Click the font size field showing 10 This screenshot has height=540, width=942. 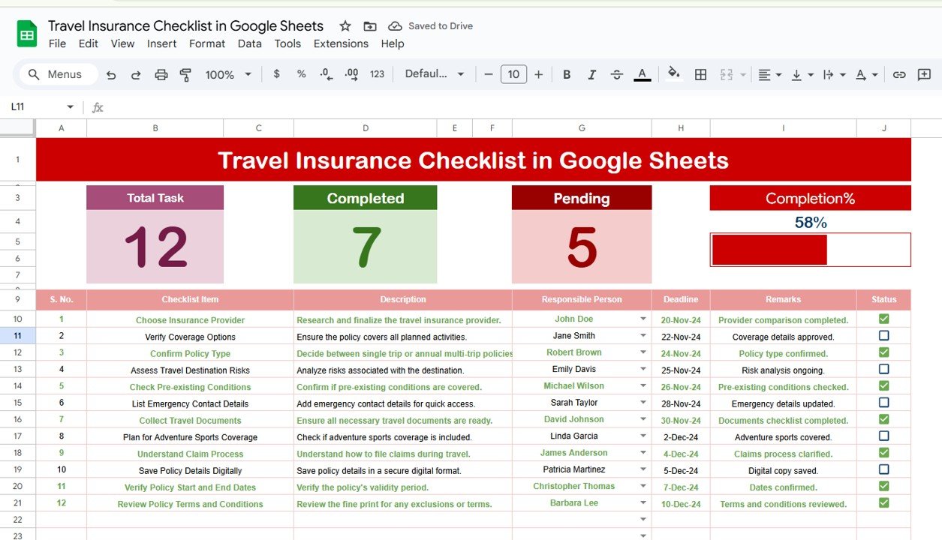pos(513,74)
